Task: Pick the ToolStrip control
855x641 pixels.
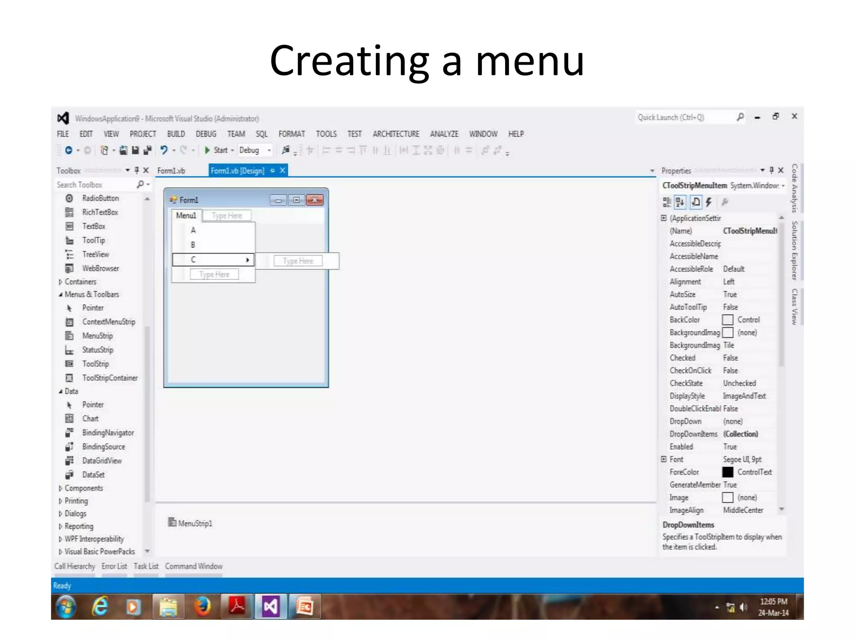Action: 95,364
